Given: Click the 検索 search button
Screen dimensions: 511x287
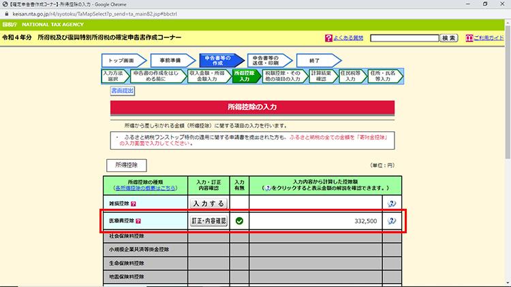Looking at the screenshot, I should pyautogui.click(x=449, y=38).
